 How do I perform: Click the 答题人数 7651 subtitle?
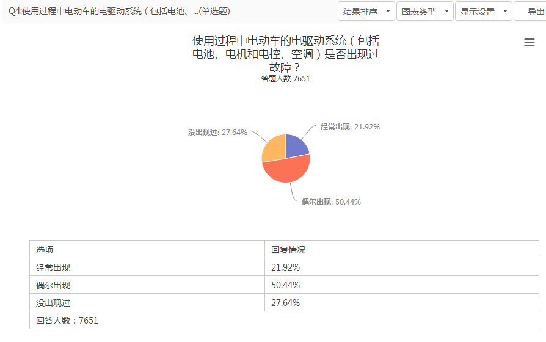286,79
